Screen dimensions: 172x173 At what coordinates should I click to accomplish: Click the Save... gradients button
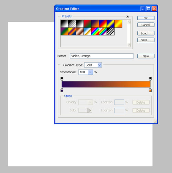[x=146, y=40]
